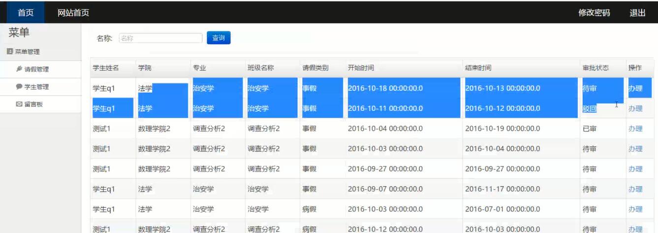This screenshot has height=233, width=658.
Task: Click 退出 to log out
Action: 637,13
